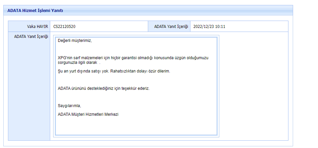Click the line 'Şu an yurt dışında satışı yok'

114,72
